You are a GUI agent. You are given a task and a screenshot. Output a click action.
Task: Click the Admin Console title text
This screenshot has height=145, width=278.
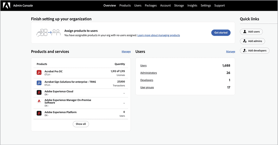[x=23, y=6]
